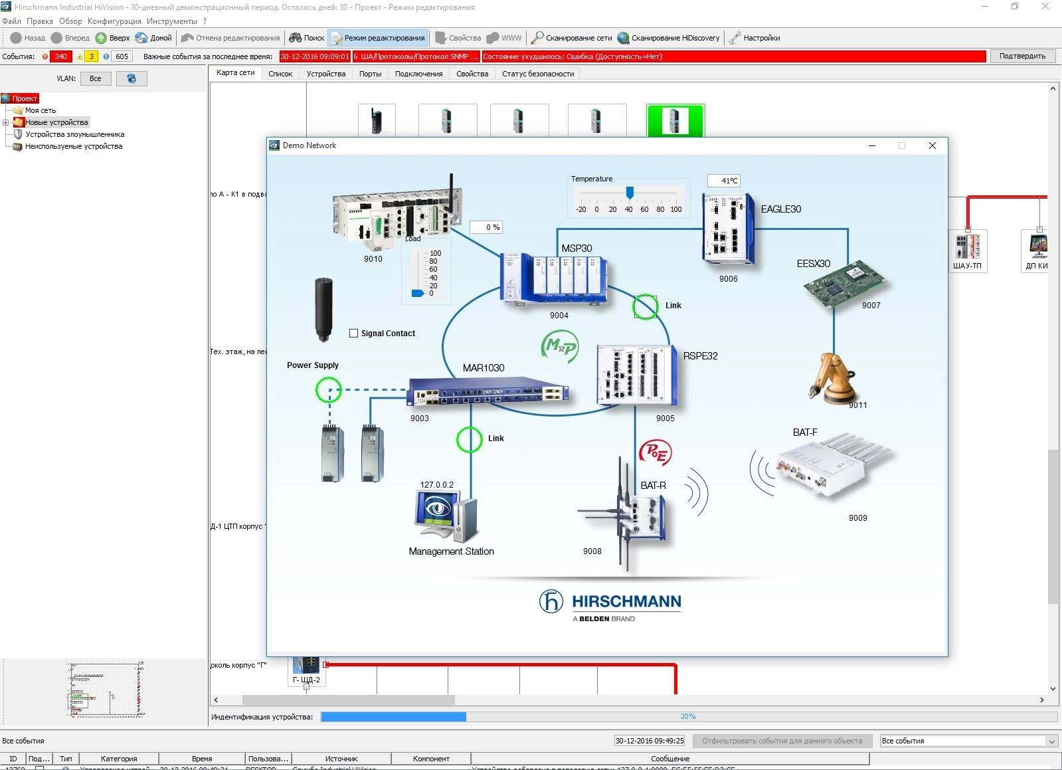Click the VLAN globe icon button
Screen dimensions: 1062x770
click(x=132, y=78)
